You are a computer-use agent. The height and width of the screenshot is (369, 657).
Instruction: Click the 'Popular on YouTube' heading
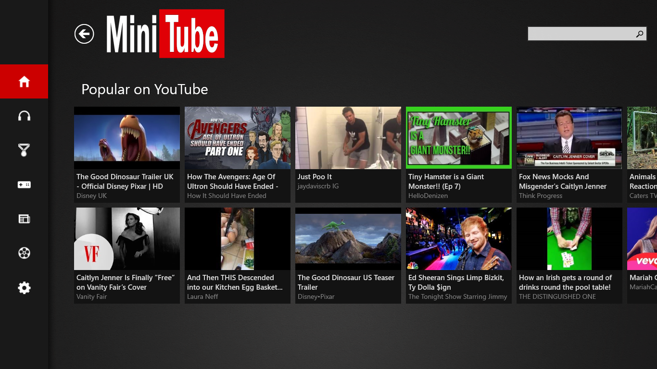[x=145, y=89]
